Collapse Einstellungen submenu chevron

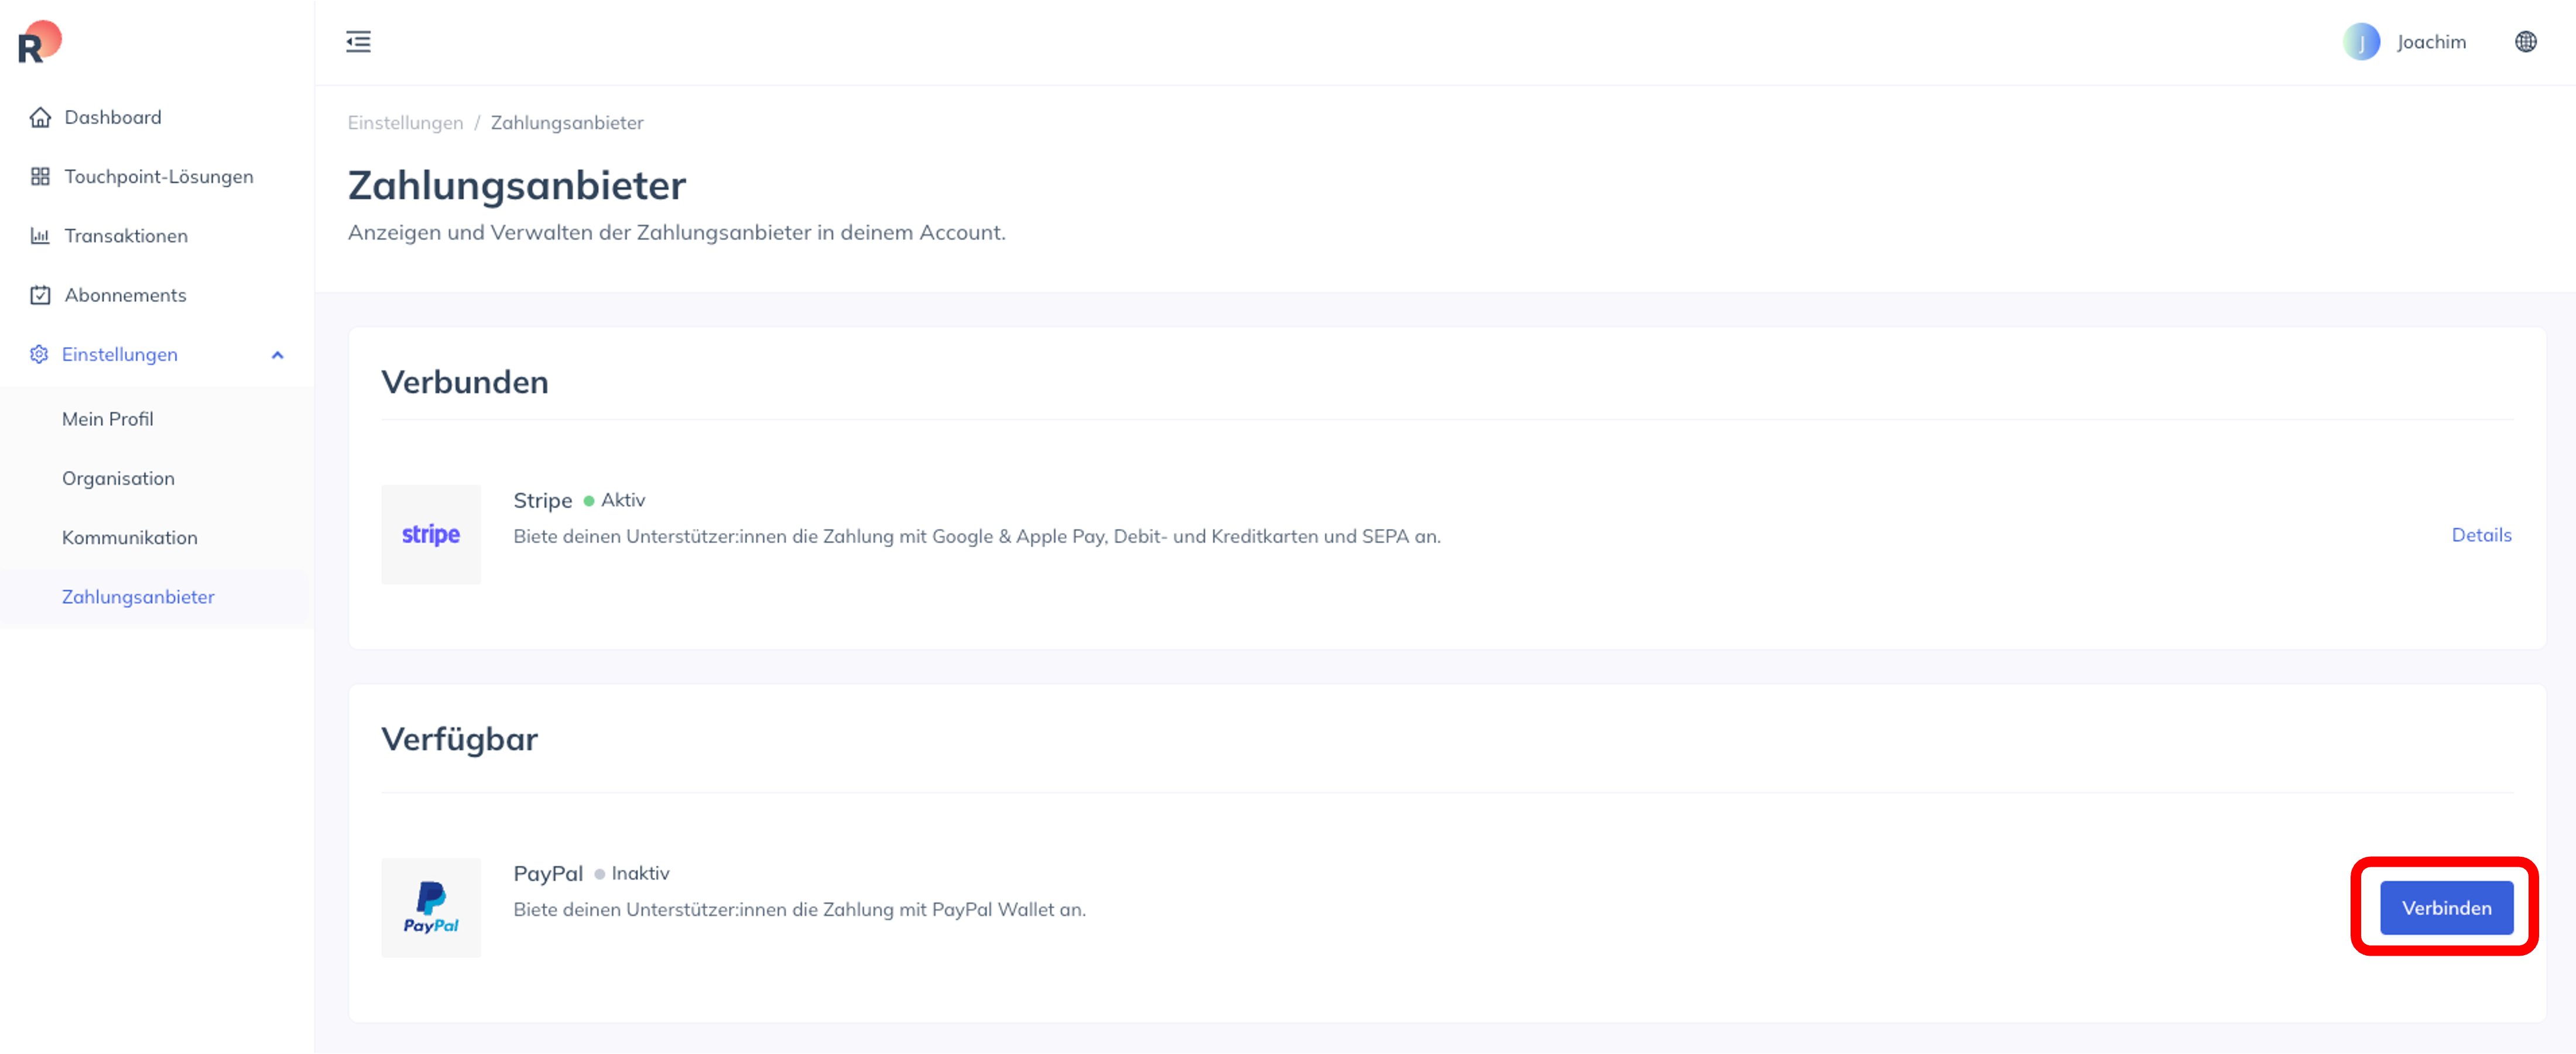(x=278, y=355)
